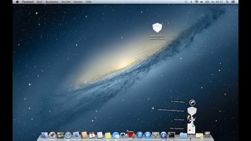
Task: Open yellow Notes icon in Dock
Action: [x=108, y=136]
